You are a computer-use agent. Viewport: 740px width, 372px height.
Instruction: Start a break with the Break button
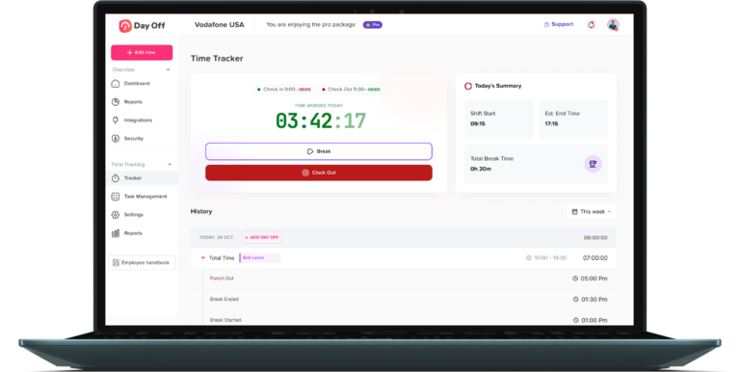coord(319,151)
